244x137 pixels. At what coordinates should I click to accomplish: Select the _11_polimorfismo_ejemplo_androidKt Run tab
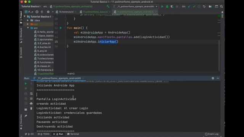click(59, 78)
